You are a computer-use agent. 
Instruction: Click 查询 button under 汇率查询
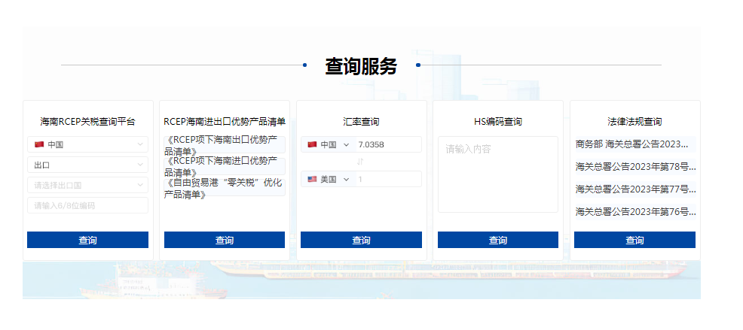pyautogui.click(x=361, y=240)
